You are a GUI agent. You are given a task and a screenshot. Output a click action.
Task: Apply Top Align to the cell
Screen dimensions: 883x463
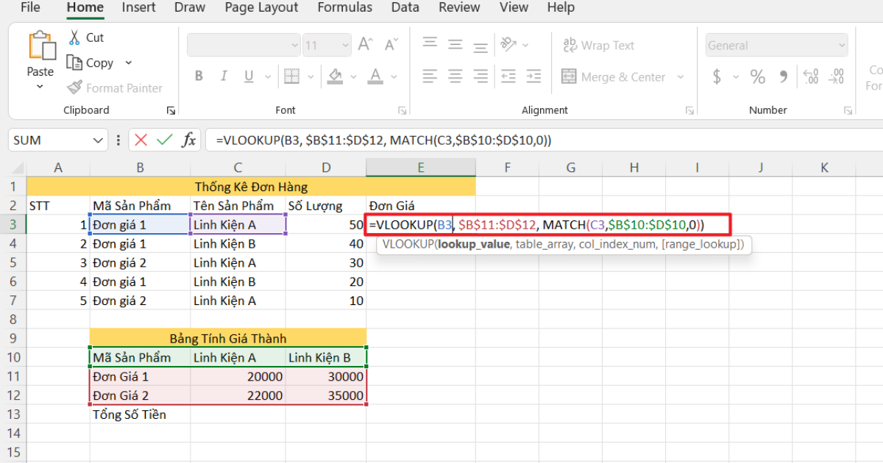pos(431,44)
